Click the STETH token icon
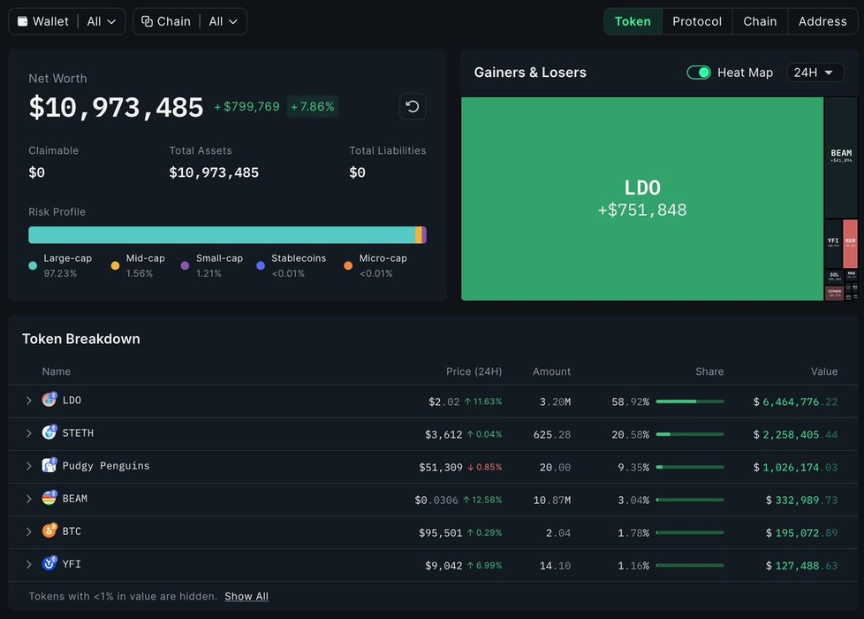The width and height of the screenshot is (864, 619). pyautogui.click(x=49, y=432)
